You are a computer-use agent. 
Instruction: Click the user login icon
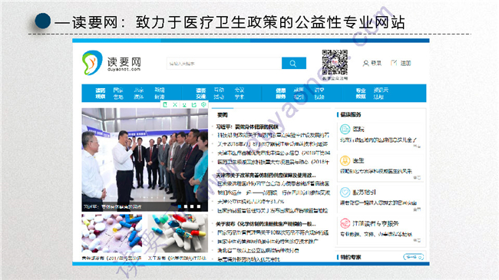(365, 64)
